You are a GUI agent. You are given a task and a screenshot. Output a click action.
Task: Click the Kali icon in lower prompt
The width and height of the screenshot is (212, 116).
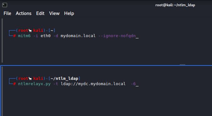coord(30,79)
